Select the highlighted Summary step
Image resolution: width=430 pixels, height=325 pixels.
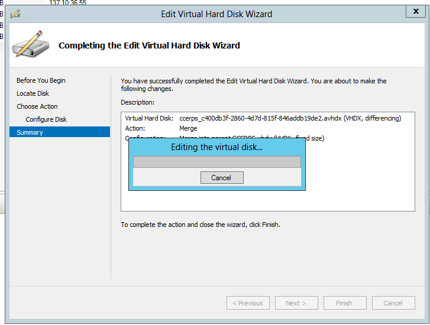(30, 132)
